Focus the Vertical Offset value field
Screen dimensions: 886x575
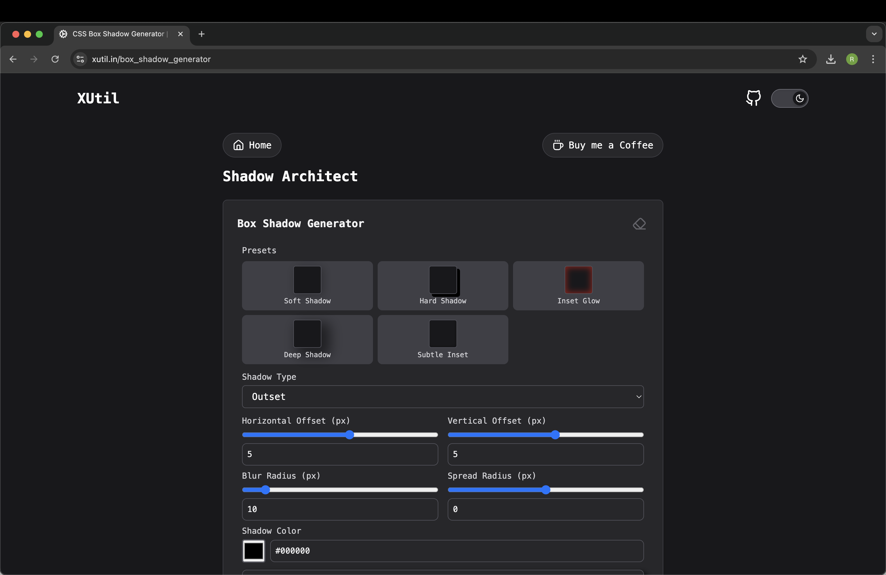pyautogui.click(x=545, y=454)
